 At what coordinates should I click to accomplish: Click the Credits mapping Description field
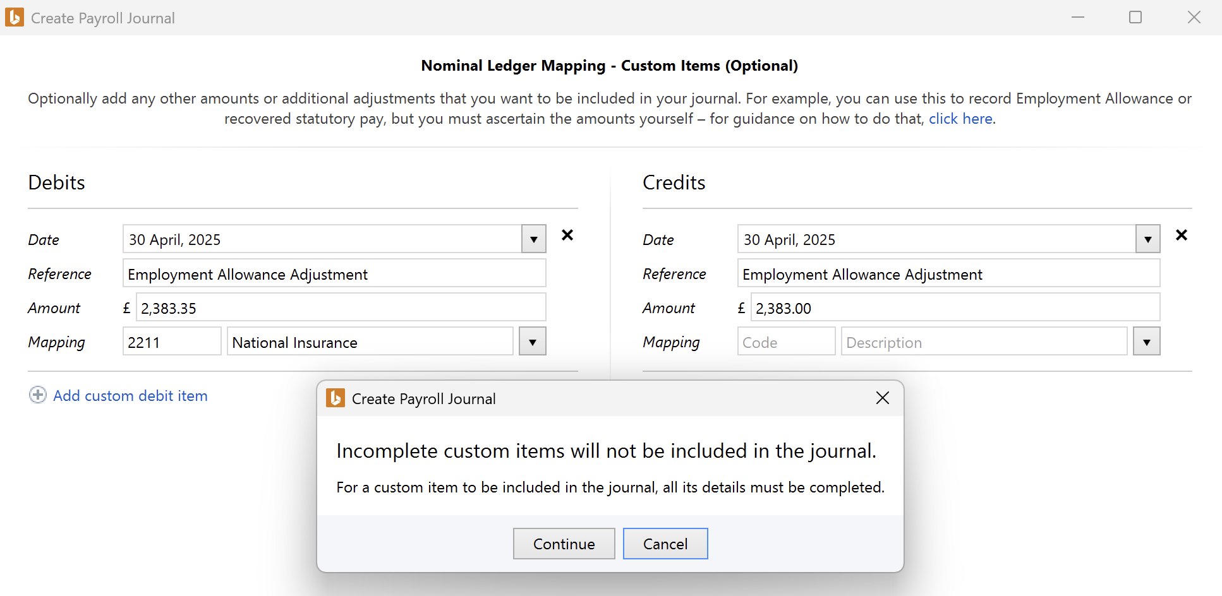click(984, 342)
